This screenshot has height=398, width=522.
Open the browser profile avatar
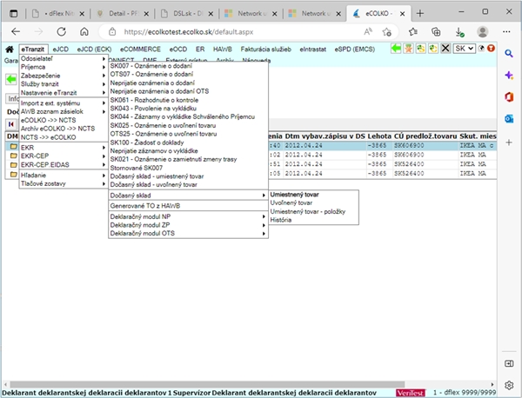click(482, 32)
